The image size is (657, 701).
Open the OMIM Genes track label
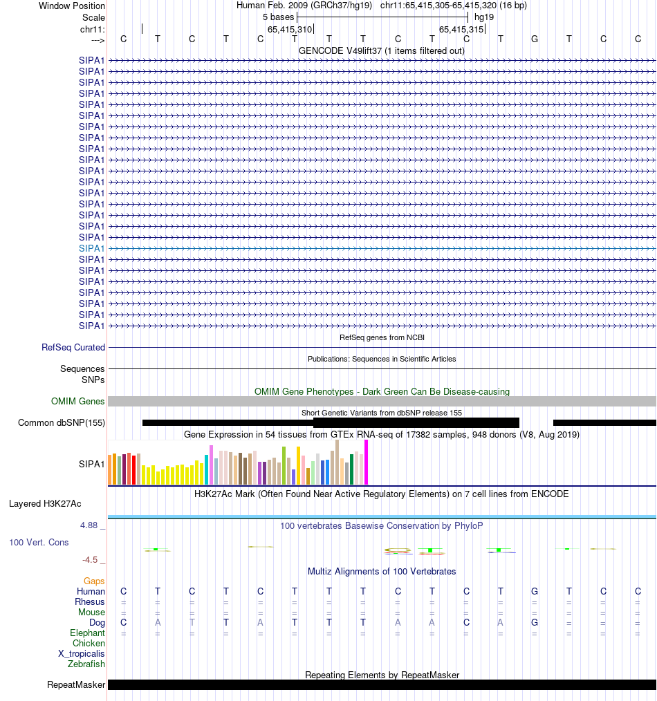[78, 402]
